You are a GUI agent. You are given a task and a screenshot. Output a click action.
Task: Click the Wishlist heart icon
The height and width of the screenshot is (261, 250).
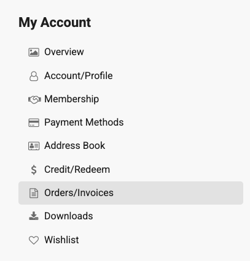(34, 240)
